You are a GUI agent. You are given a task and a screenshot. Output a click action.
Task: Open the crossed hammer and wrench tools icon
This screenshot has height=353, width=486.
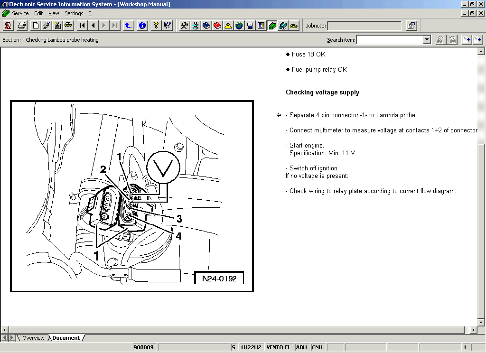pyautogui.click(x=184, y=26)
